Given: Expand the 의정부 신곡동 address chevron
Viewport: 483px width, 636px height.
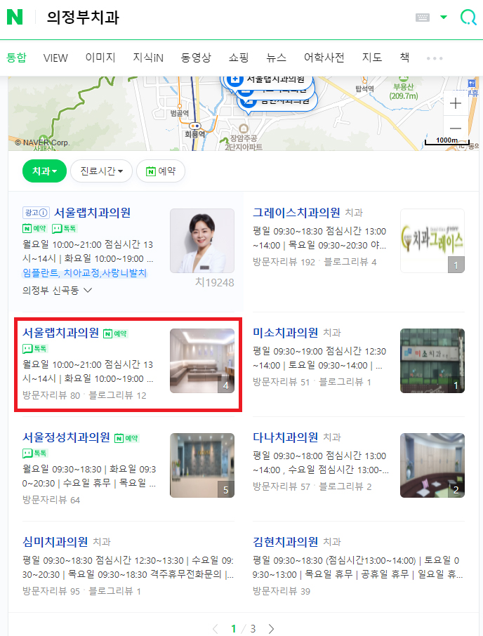Looking at the screenshot, I should (88, 290).
